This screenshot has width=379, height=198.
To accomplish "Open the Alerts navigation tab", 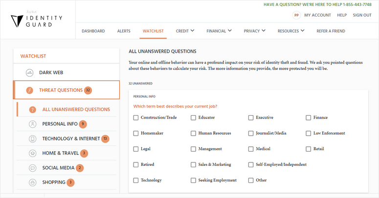I will click(x=124, y=31).
